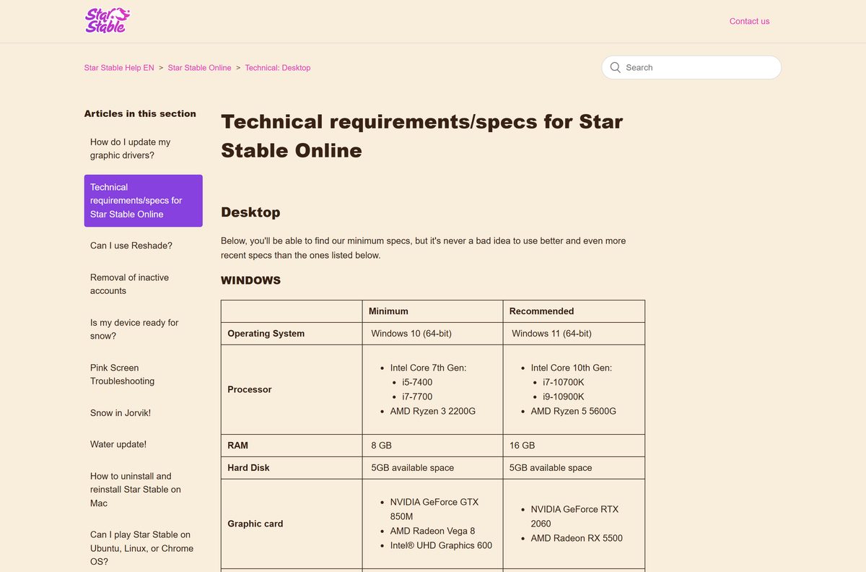Click the 'Processor' row label

tap(250, 389)
